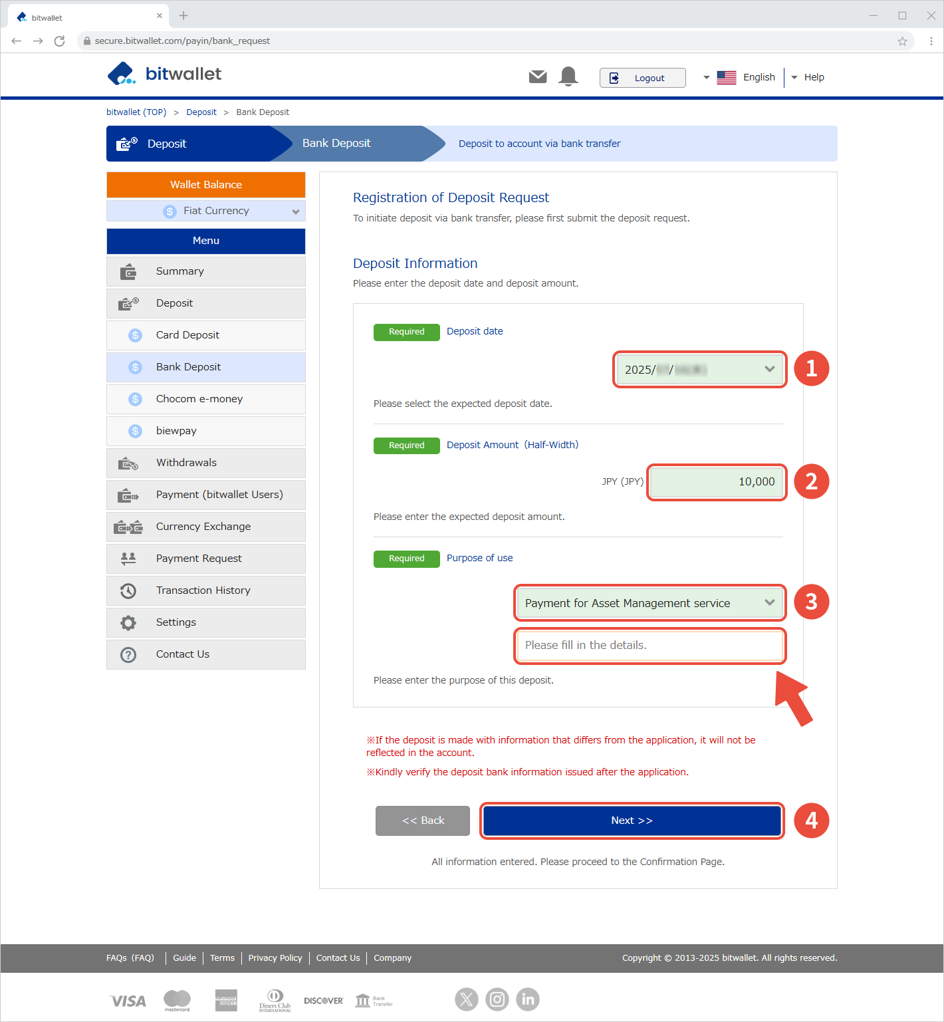This screenshot has height=1022, width=944.
Task: Open the Deposit date dropdown
Action: [699, 370]
